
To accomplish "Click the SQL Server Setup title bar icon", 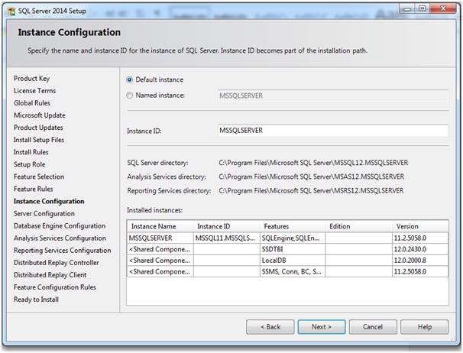I will (x=11, y=11).
